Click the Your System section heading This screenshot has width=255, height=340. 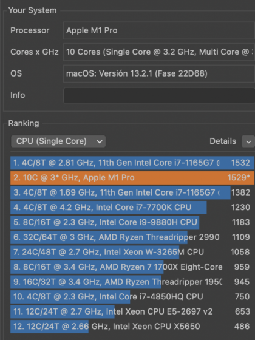point(33,10)
